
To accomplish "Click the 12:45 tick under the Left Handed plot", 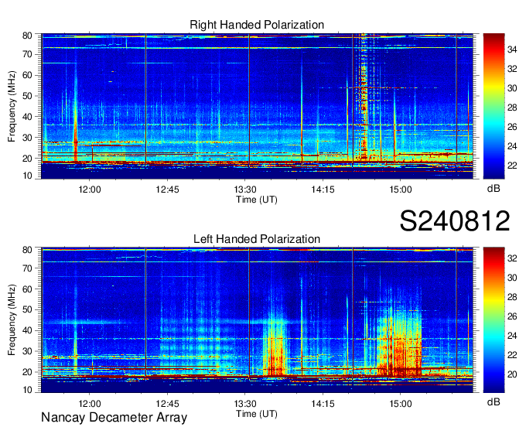I will pos(167,404).
